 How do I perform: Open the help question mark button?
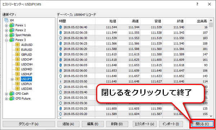point(197,4)
